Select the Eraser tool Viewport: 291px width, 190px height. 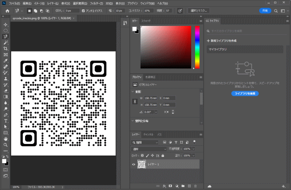5,91
